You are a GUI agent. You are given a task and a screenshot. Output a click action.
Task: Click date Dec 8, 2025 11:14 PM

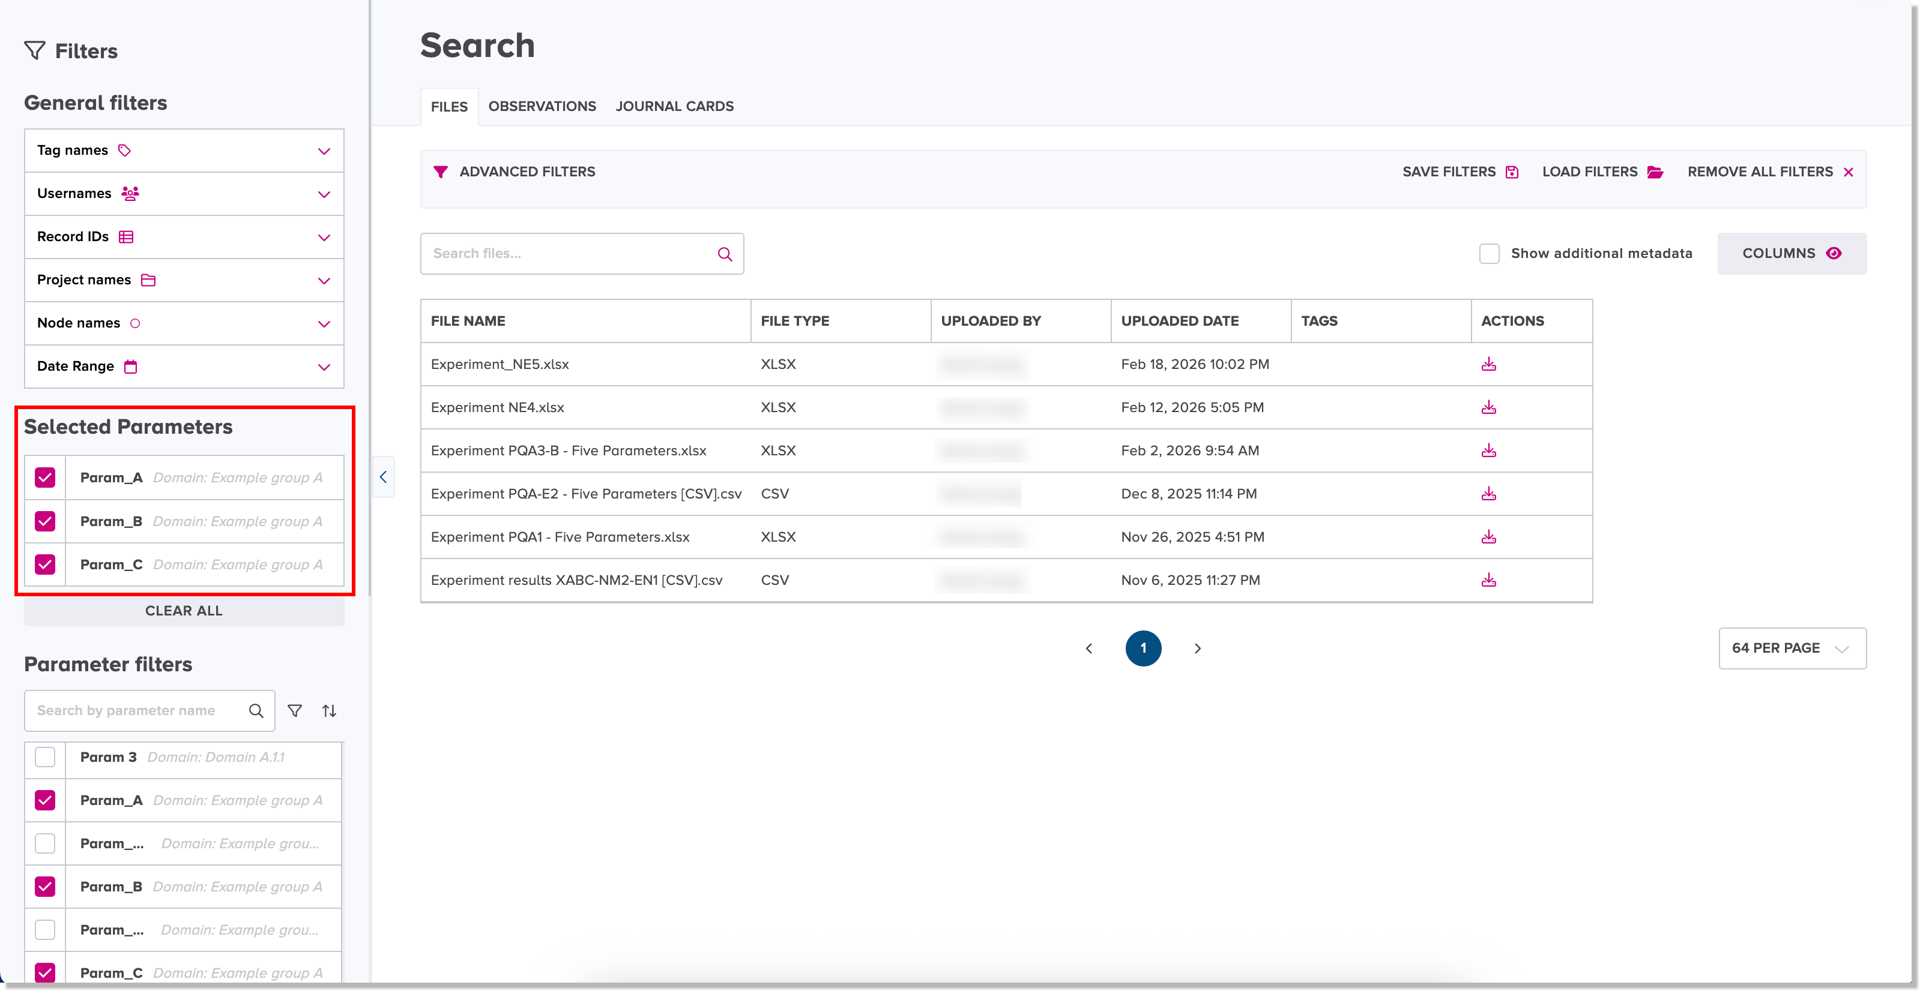[x=1189, y=494]
